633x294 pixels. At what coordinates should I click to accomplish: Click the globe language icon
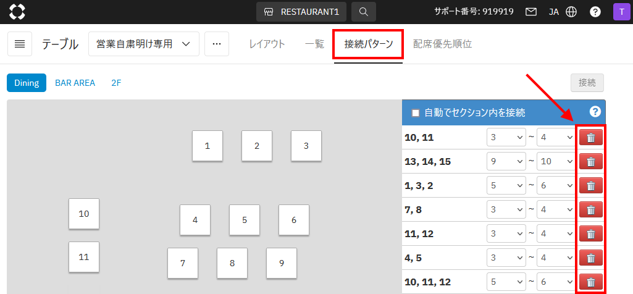click(x=571, y=12)
